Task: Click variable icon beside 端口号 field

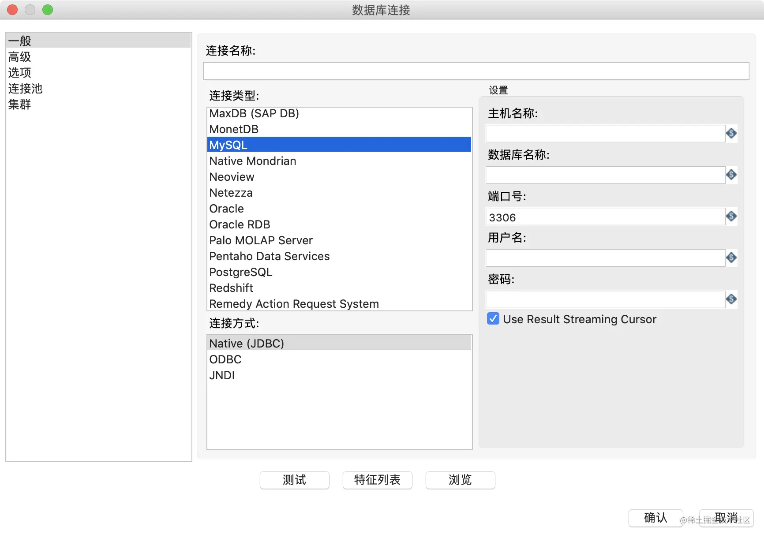Action: 731,216
